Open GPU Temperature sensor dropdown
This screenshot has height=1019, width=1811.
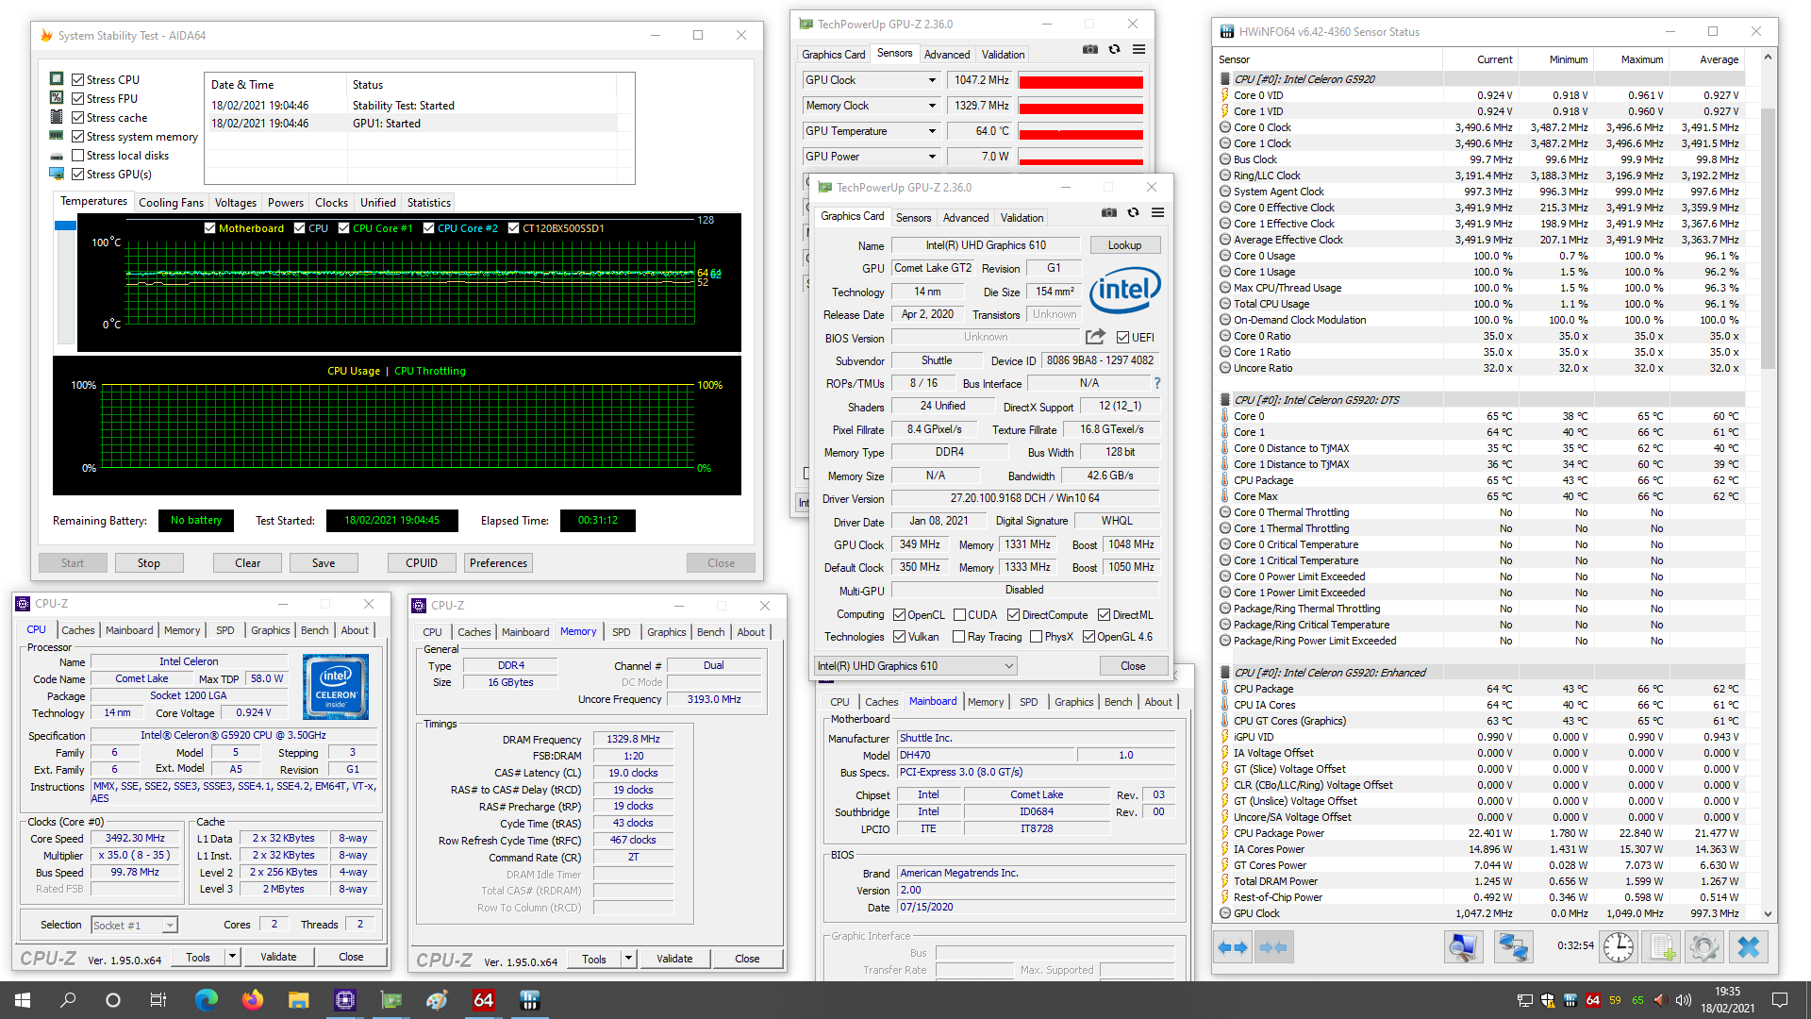[932, 131]
